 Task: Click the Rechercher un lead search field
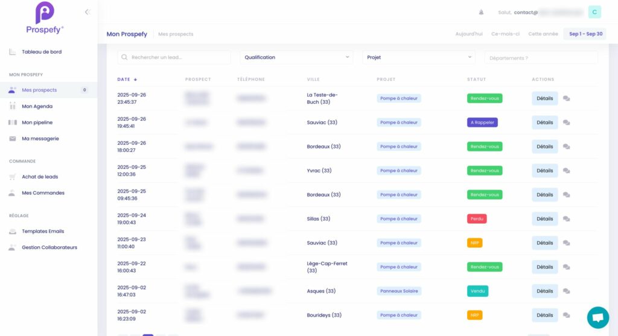(x=174, y=57)
